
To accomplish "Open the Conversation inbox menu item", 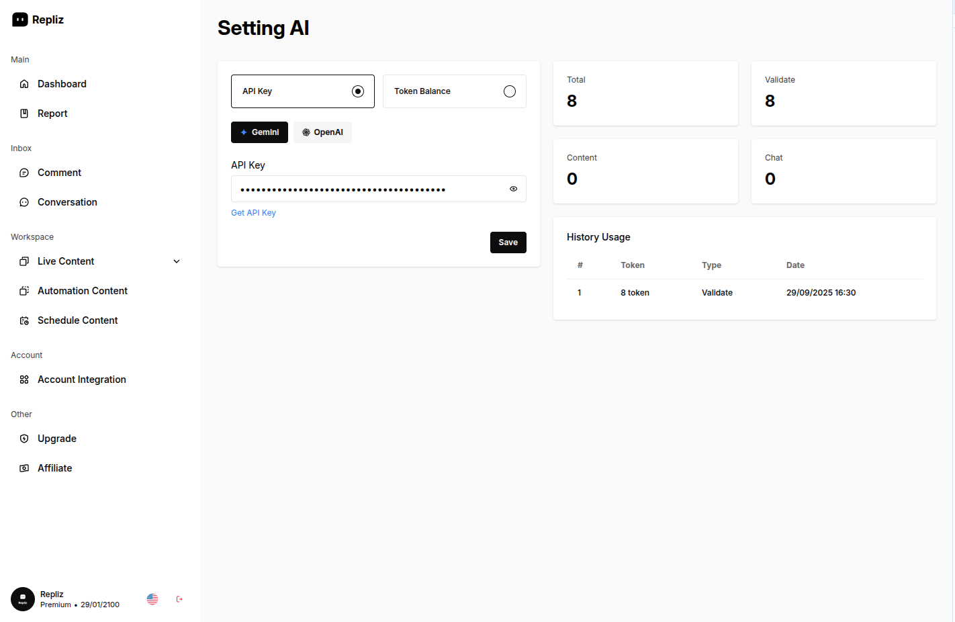I will point(67,202).
